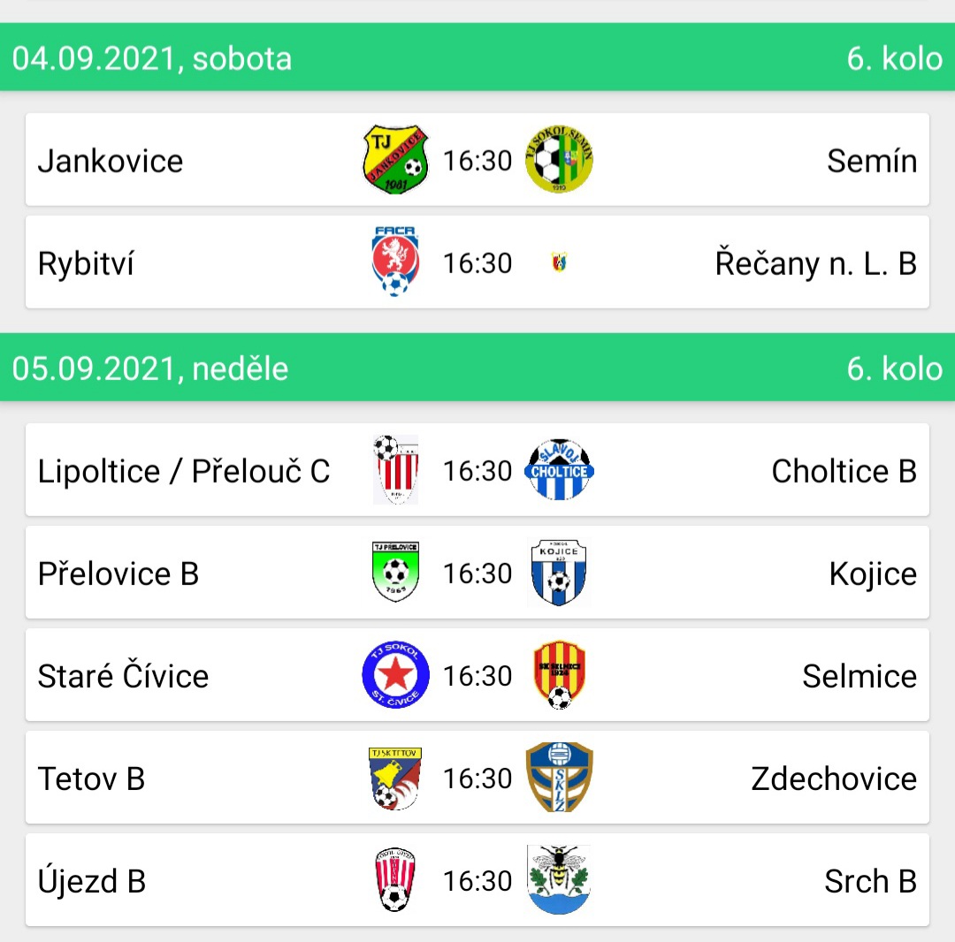Tap the Zdechovice team name
The height and width of the screenshot is (942, 955).
pyautogui.click(x=834, y=779)
